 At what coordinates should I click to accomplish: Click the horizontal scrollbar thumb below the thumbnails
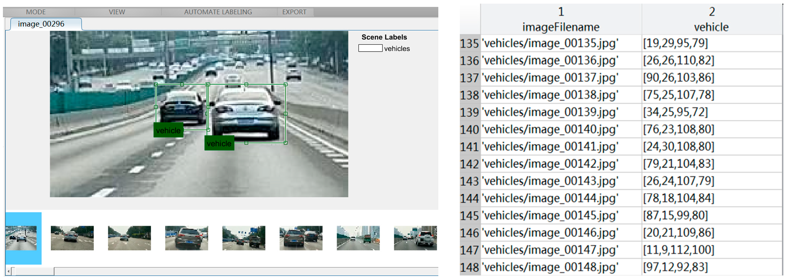click(33, 271)
